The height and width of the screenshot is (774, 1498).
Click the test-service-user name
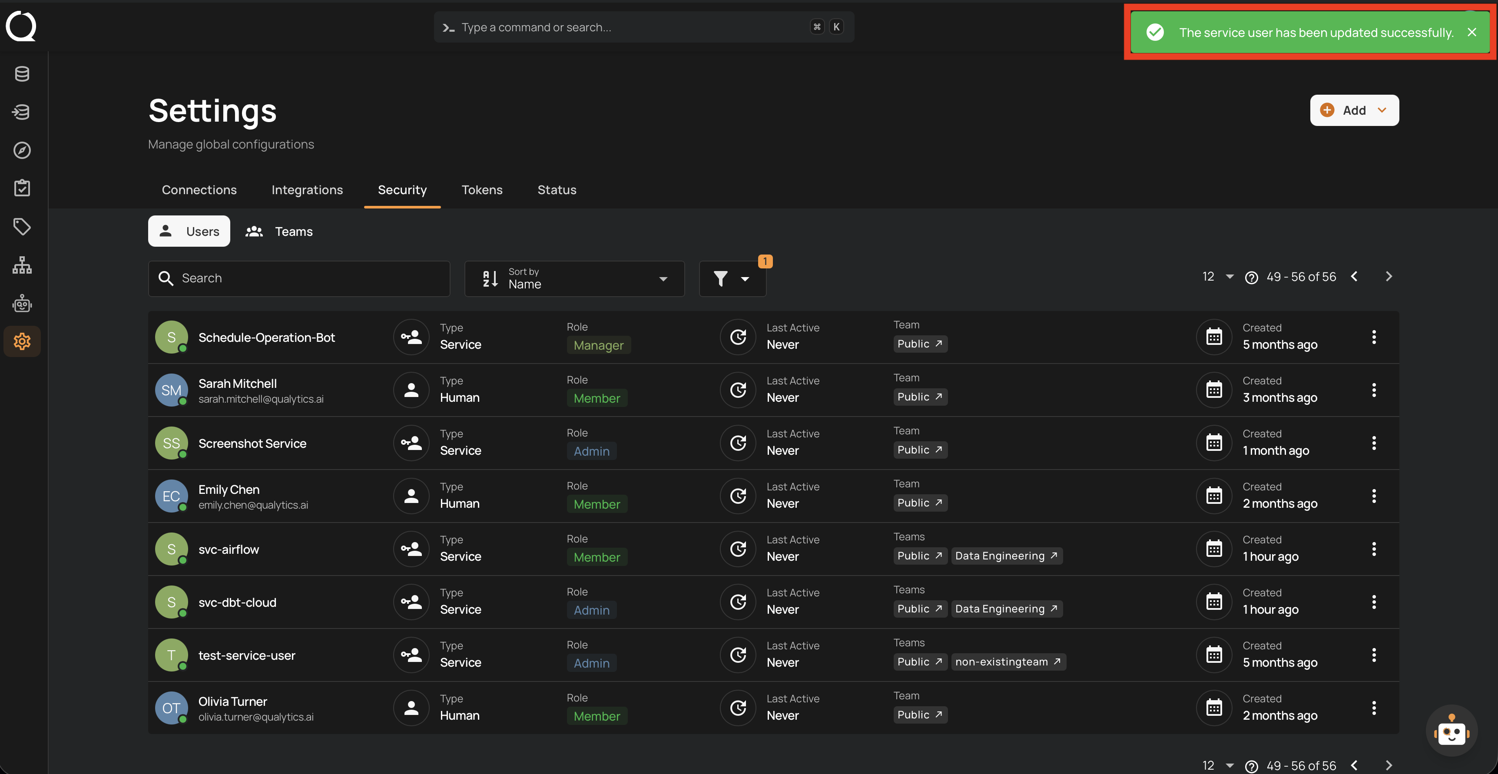[247, 655]
